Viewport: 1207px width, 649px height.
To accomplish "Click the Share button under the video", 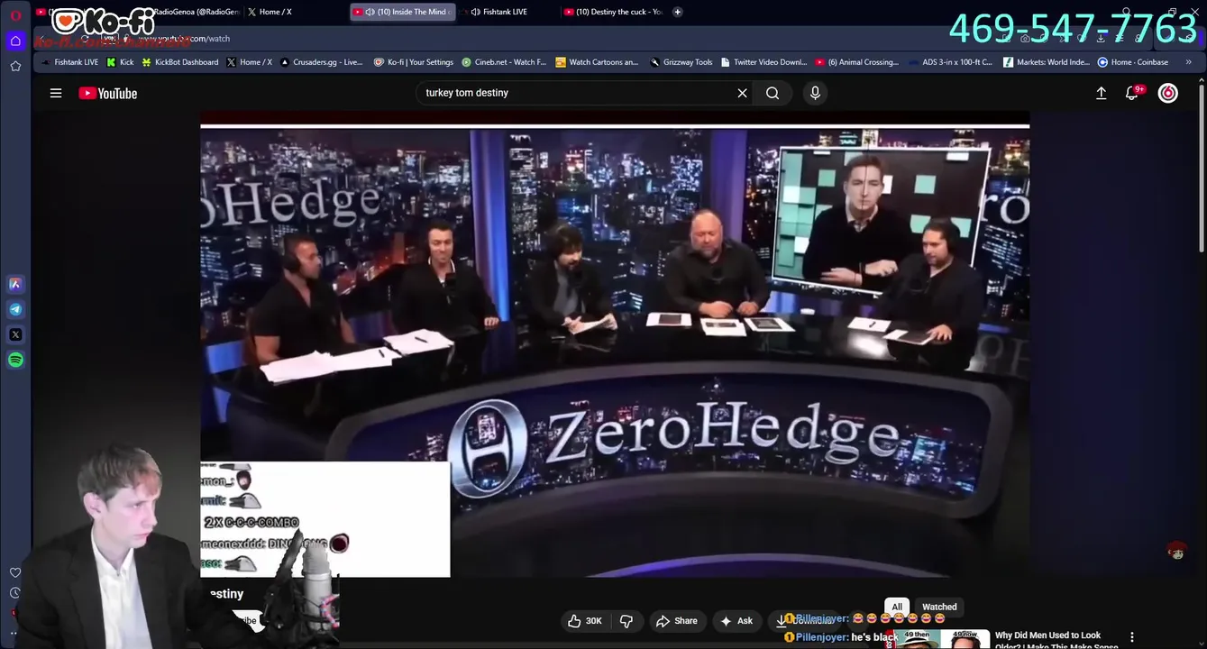I will click(x=677, y=620).
